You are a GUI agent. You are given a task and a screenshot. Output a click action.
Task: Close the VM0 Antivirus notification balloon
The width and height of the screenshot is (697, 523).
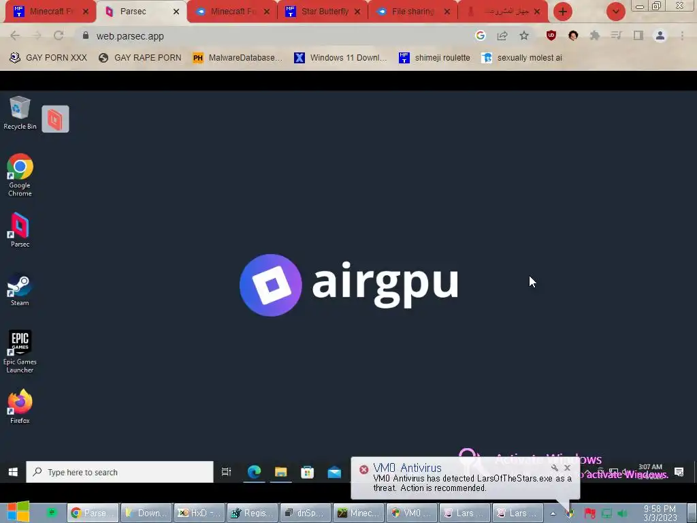click(x=567, y=467)
